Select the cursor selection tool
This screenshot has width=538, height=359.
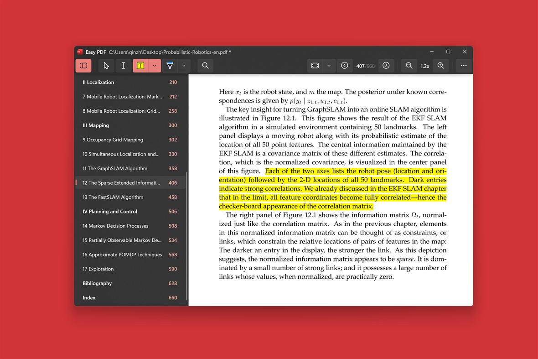[106, 65]
